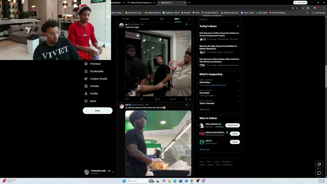Screen dimensions: 327x184
Task: Open account switcher menu dots
Action: point(113,172)
